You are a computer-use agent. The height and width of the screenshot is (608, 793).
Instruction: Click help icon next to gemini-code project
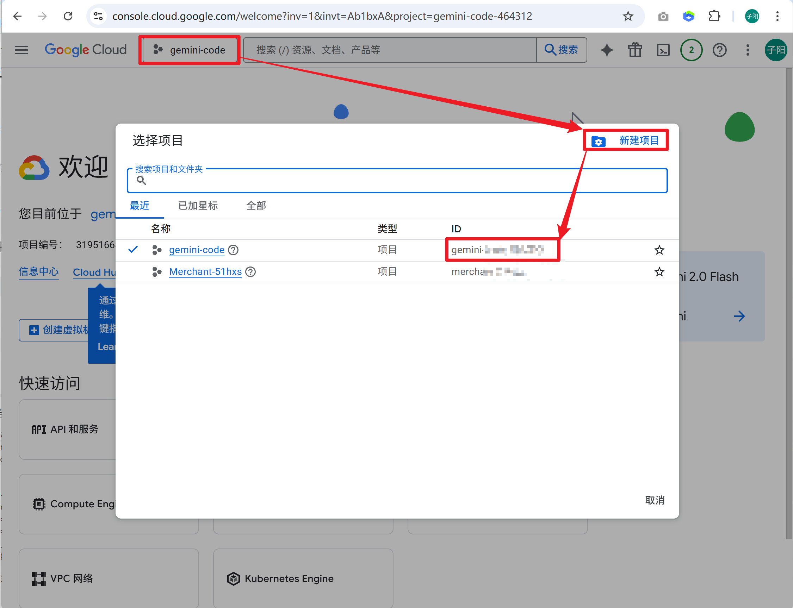tap(233, 250)
